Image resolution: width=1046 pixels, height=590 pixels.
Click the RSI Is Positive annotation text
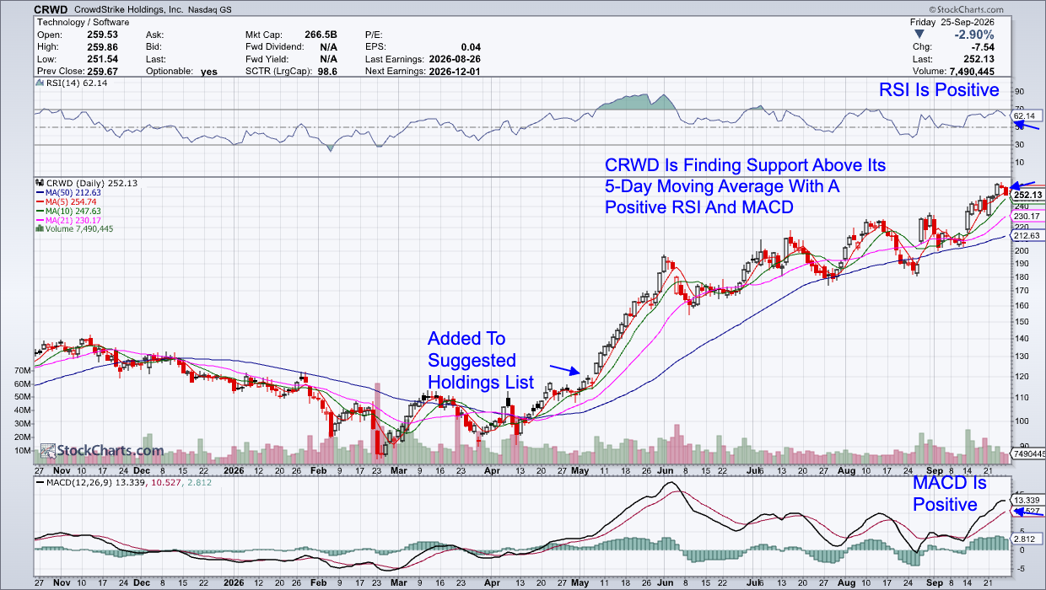939,90
